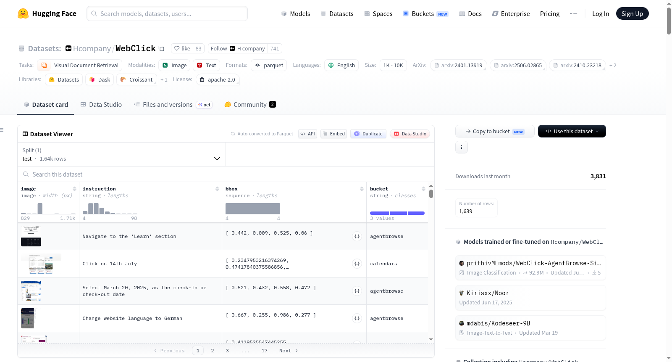Open the Pricing page
Viewport: 672px width, 362px height.
[x=550, y=13]
